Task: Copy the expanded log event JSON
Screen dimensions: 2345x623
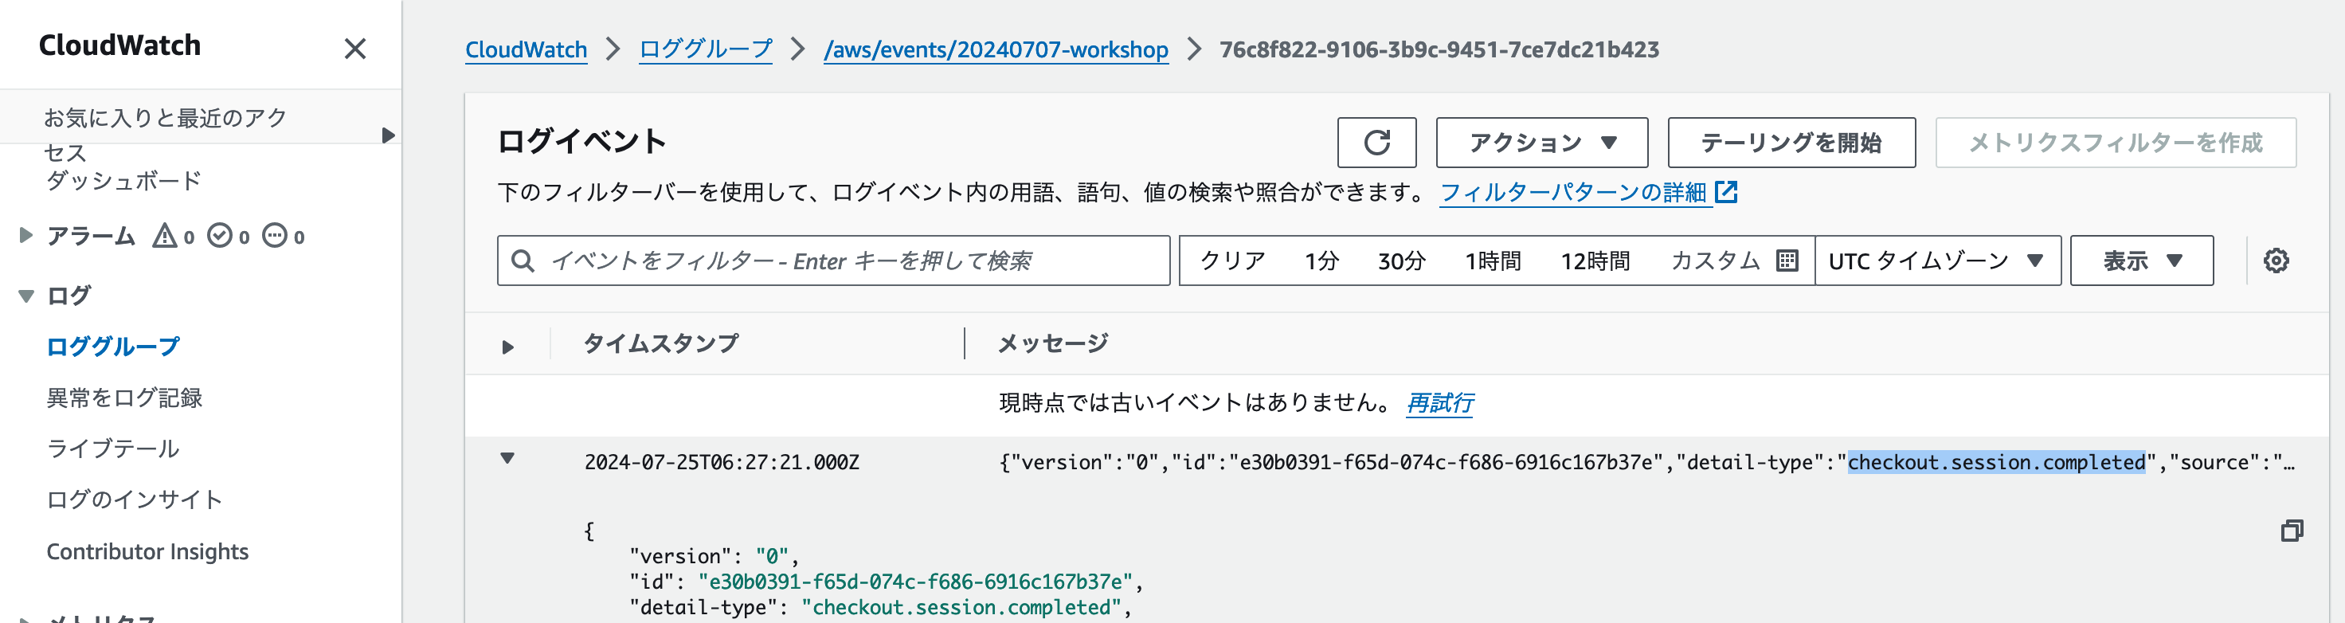Action: (x=2292, y=530)
